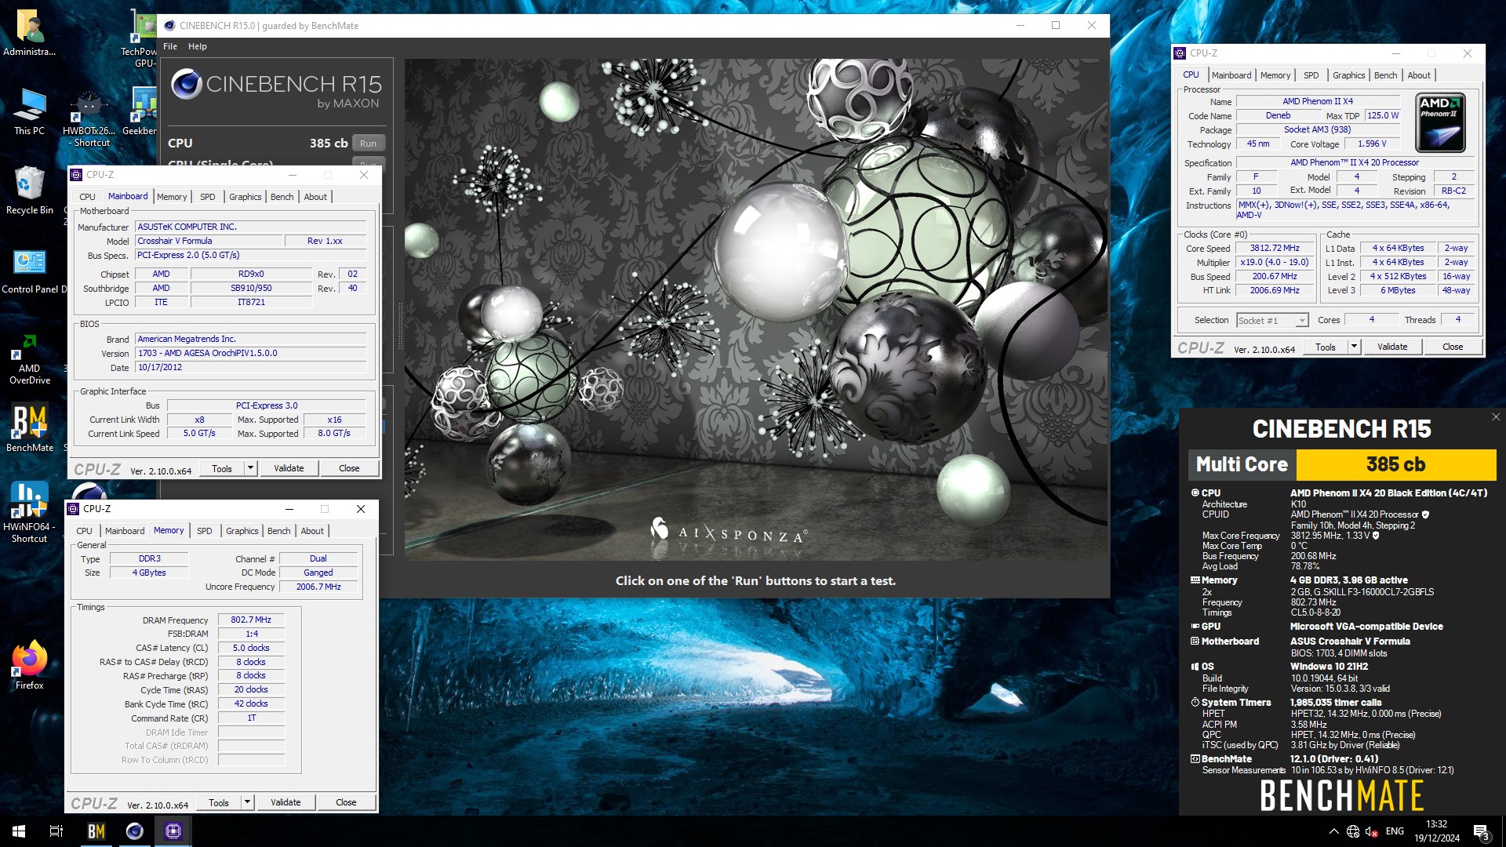Switch to CPU-Z taskbar icon
Image resolution: width=1506 pixels, height=847 pixels.
click(x=173, y=831)
